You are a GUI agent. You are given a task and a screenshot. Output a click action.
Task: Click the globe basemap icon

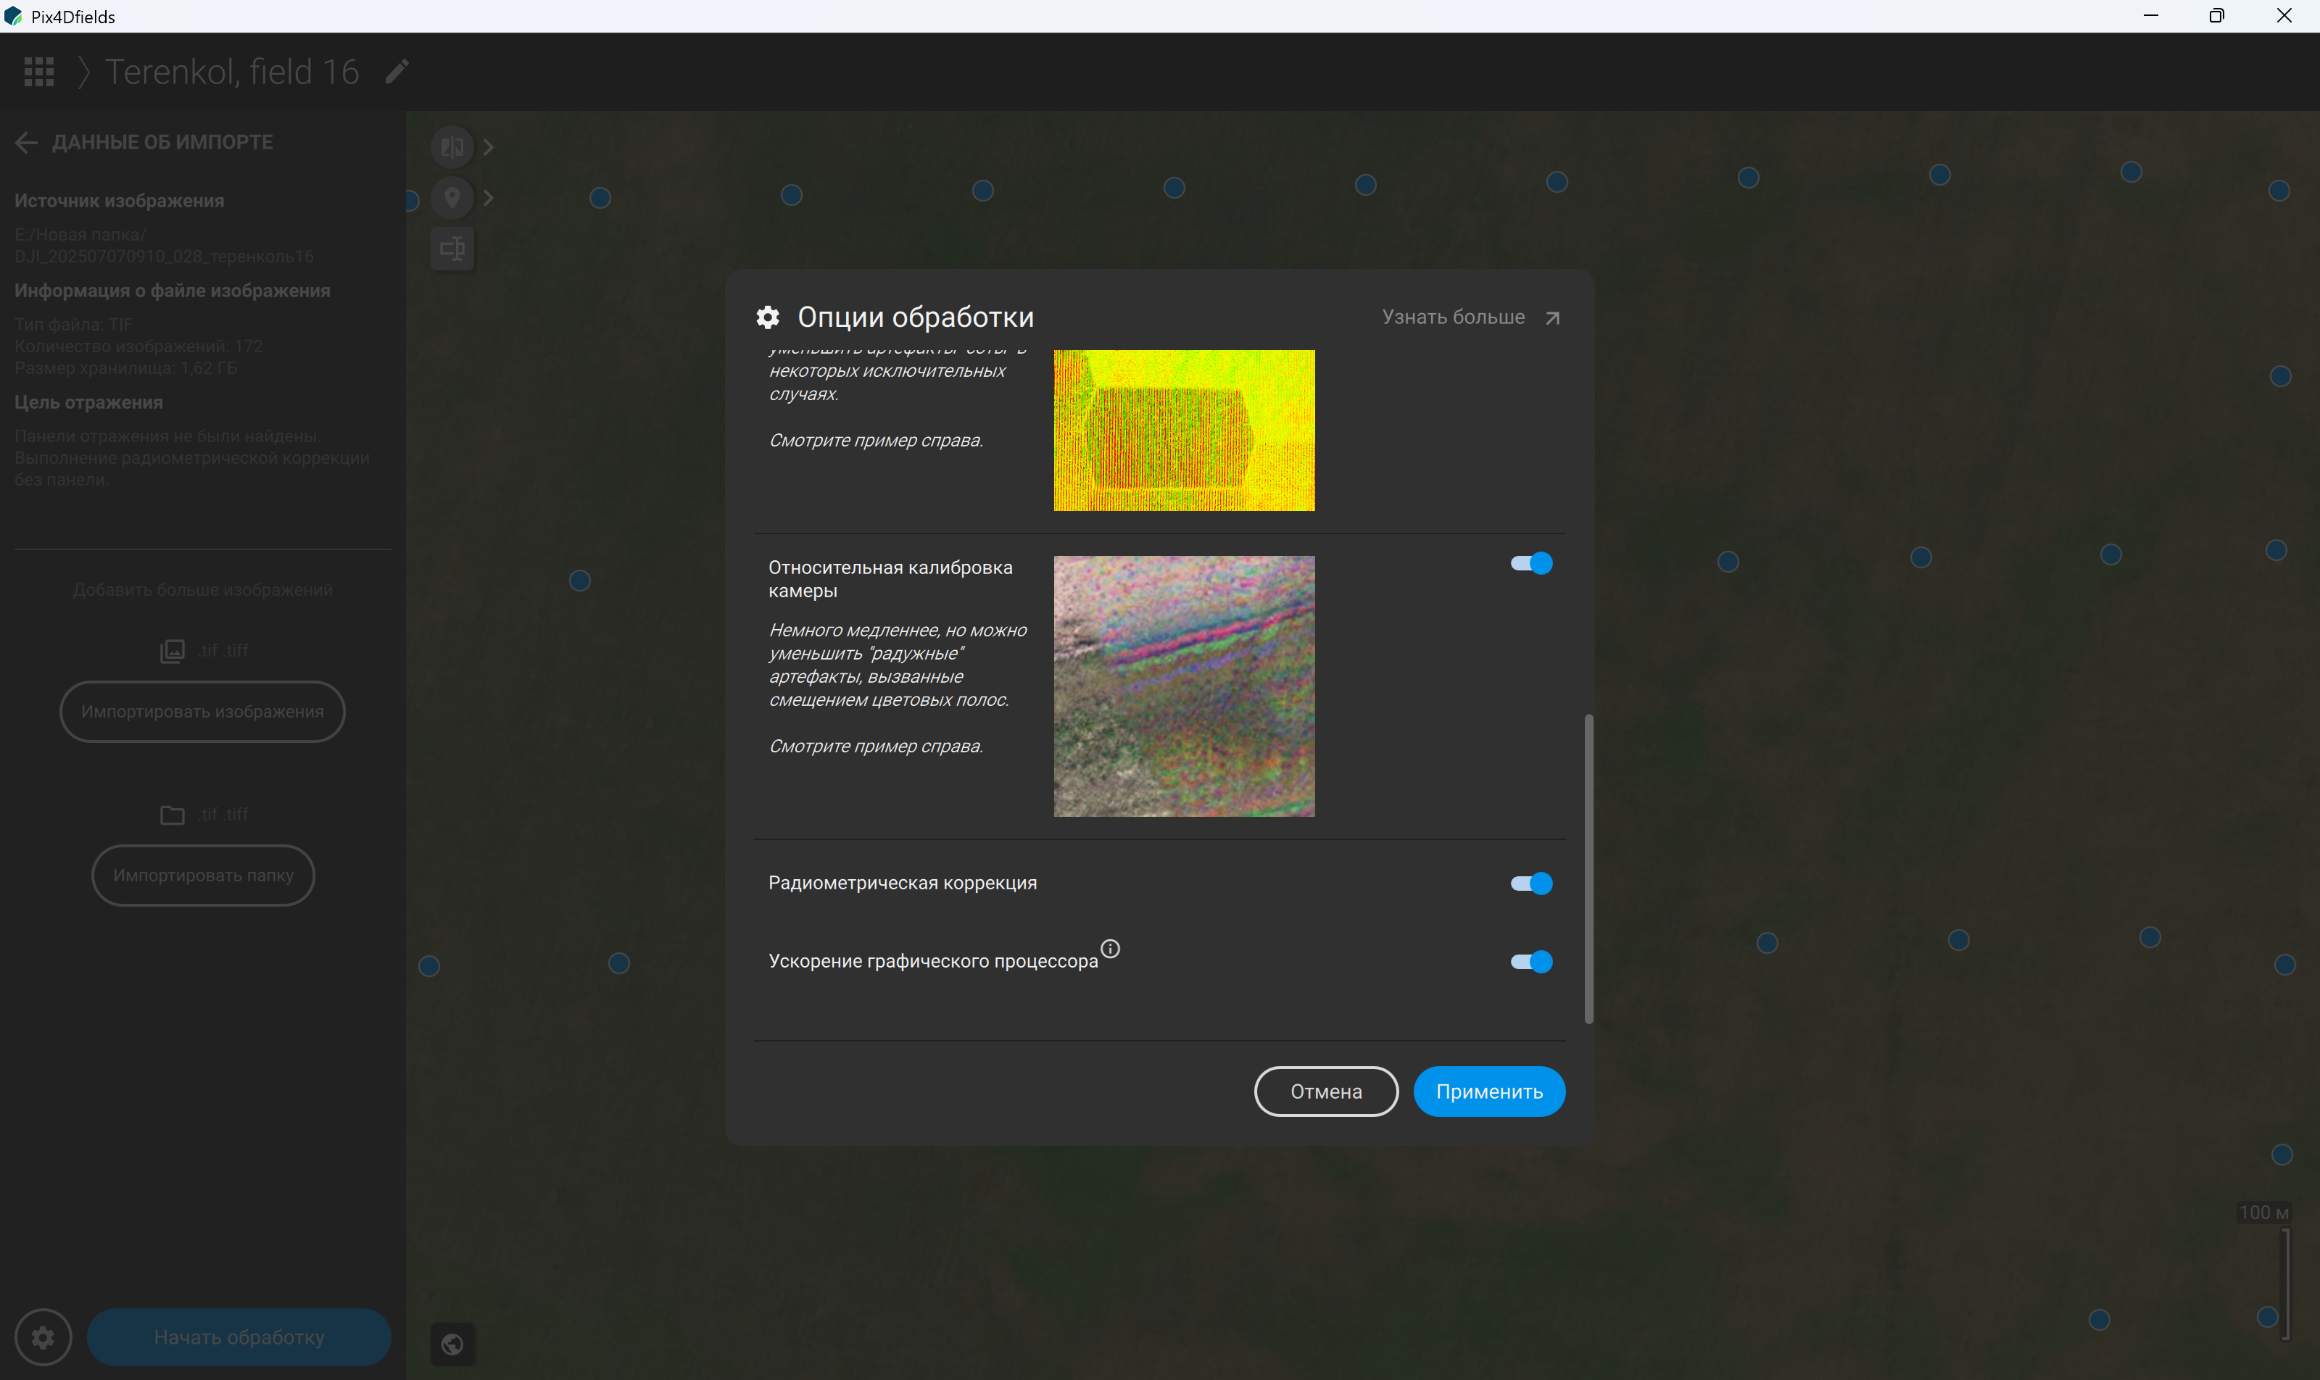pos(452,1344)
